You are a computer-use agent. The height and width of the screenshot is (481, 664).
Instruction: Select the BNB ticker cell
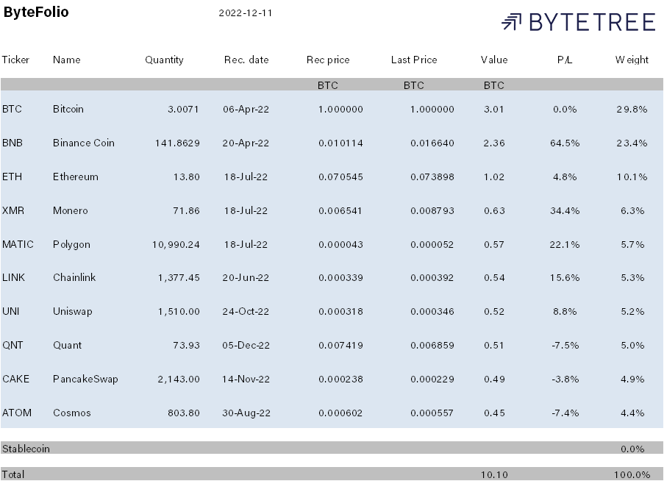(x=13, y=143)
